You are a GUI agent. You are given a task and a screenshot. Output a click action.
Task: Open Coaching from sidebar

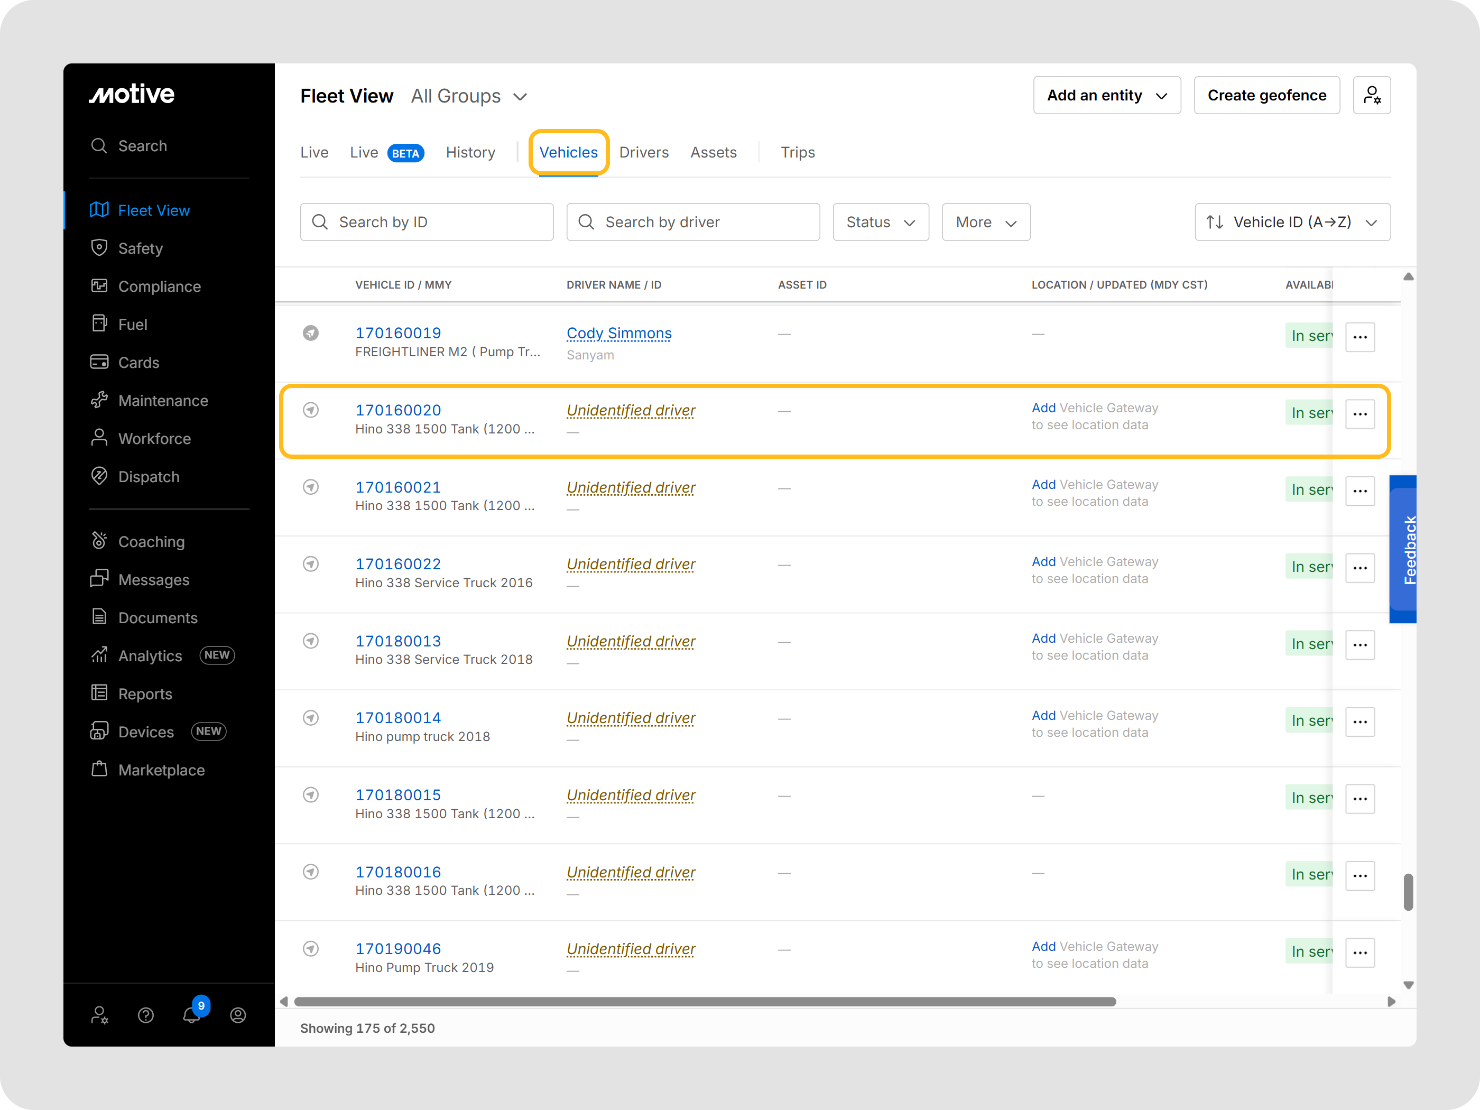point(151,542)
